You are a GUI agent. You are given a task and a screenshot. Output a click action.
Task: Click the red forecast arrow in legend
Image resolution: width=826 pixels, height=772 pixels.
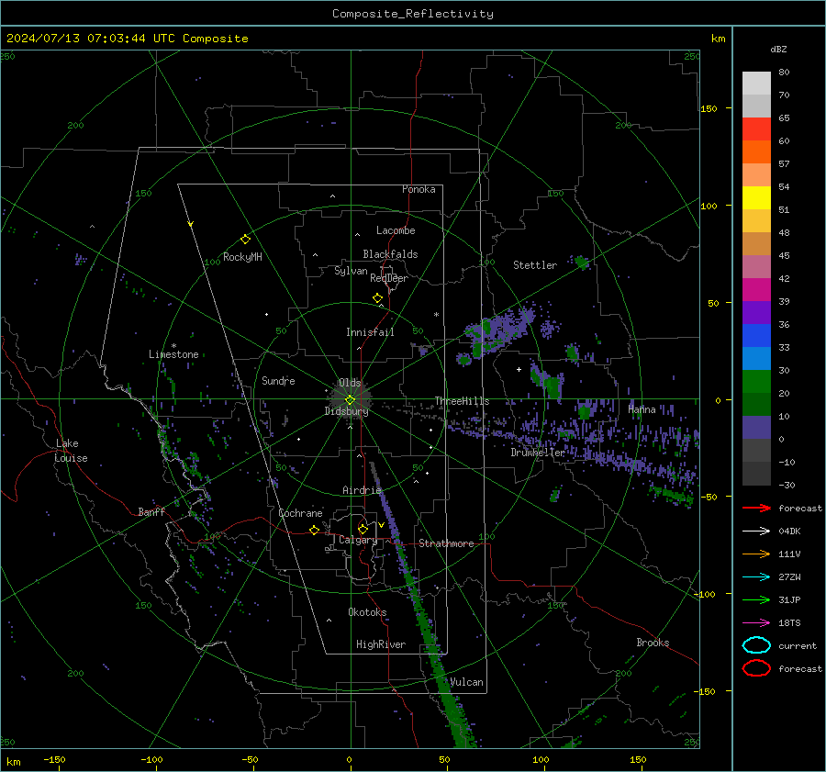(756, 508)
